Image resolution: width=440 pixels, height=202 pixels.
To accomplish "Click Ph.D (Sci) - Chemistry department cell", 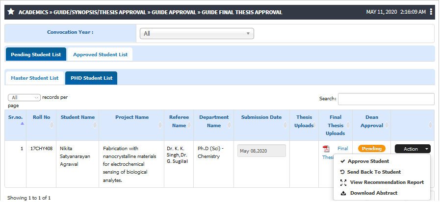I will pos(211,152).
